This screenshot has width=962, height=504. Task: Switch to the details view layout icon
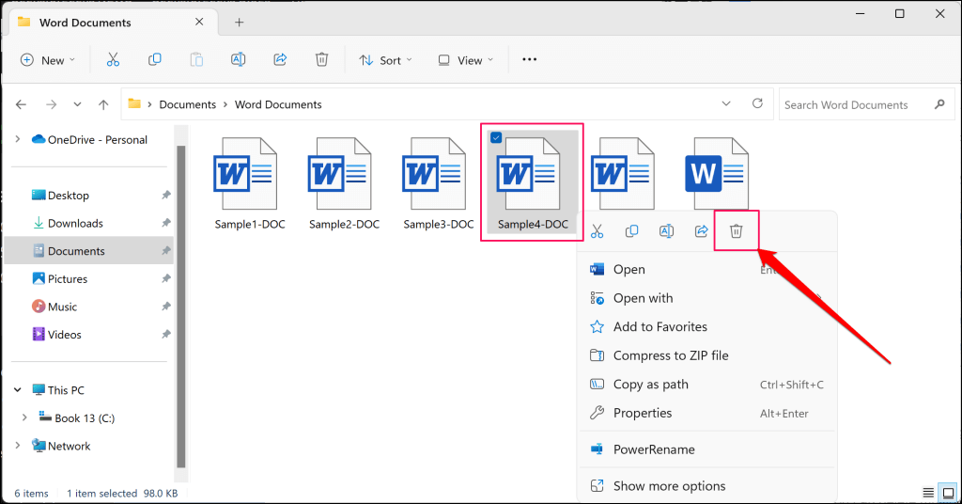928,493
